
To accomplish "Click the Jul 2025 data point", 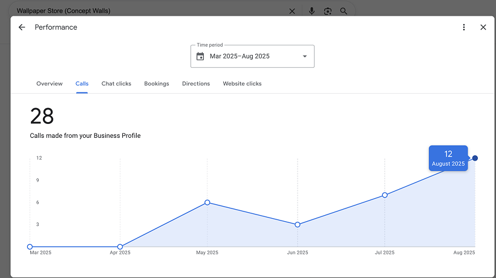I will (385, 195).
